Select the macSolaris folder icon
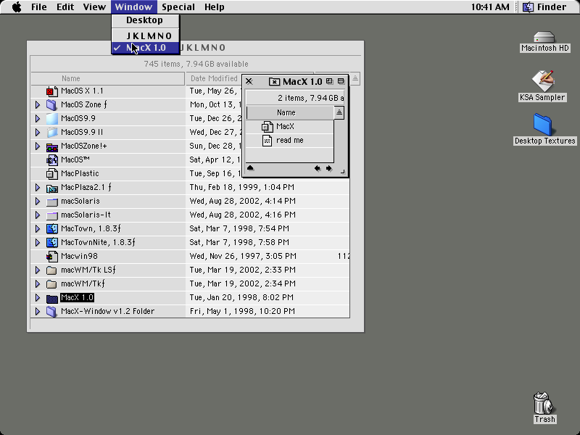 click(52, 202)
